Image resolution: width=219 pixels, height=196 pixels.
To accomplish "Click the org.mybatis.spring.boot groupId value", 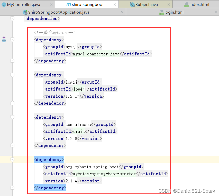I will [x=92, y=167].
